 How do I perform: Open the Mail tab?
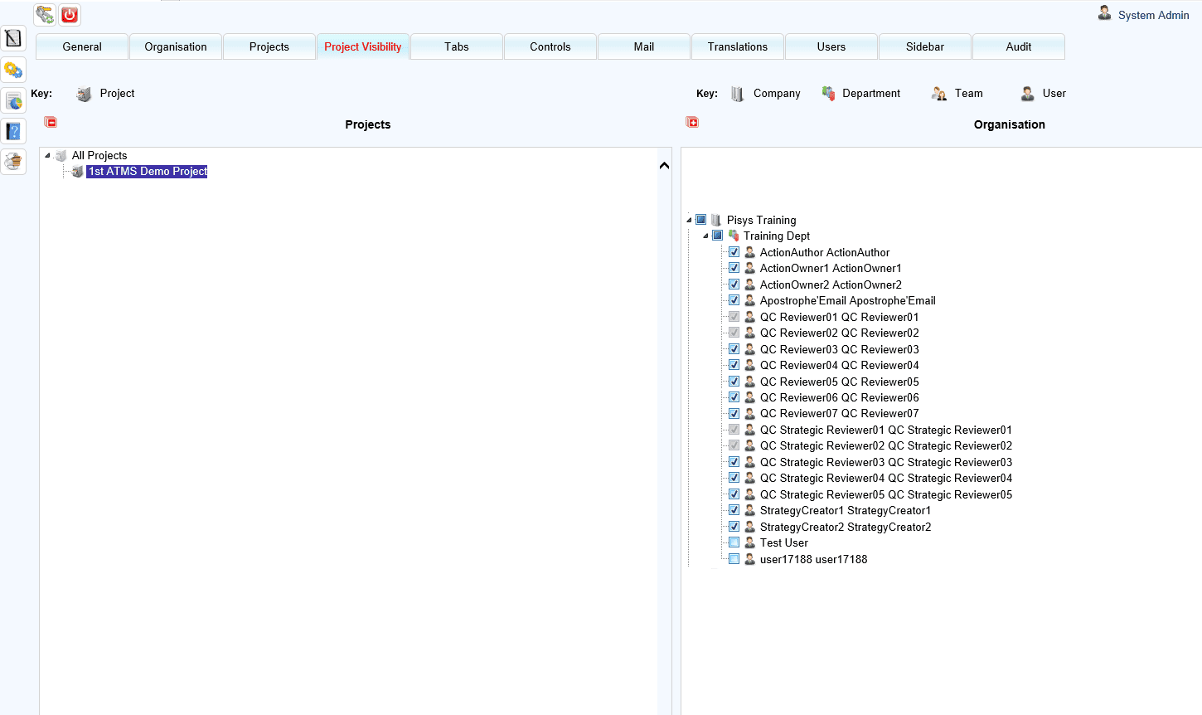pyautogui.click(x=644, y=46)
